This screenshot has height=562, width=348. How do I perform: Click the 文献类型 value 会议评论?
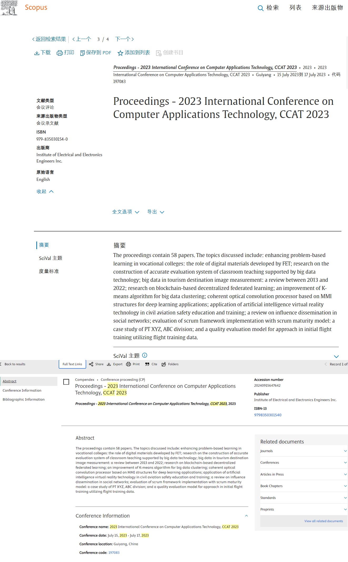tap(45, 107)
